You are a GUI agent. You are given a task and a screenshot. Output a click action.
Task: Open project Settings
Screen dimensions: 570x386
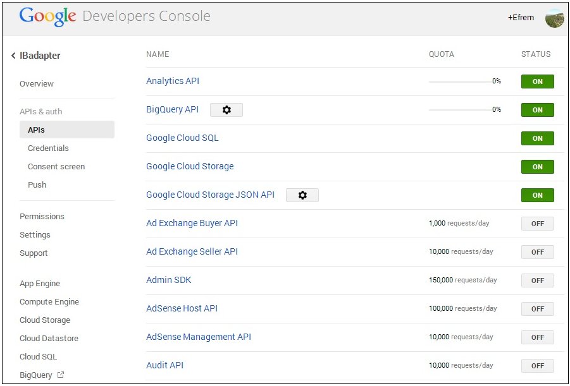coord(35,234)
